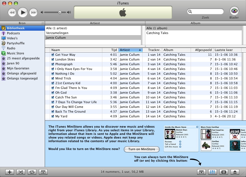Click the Music Store icon

[3, 53]
